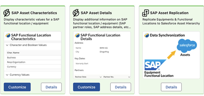Click the Address section heading
The image size is (204, 96).
click(79, 43)
